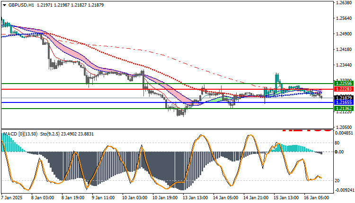Select the GBPUSD,H1 chart title text
The height and width of the screenshot is (203, 355).
[21, 5]
